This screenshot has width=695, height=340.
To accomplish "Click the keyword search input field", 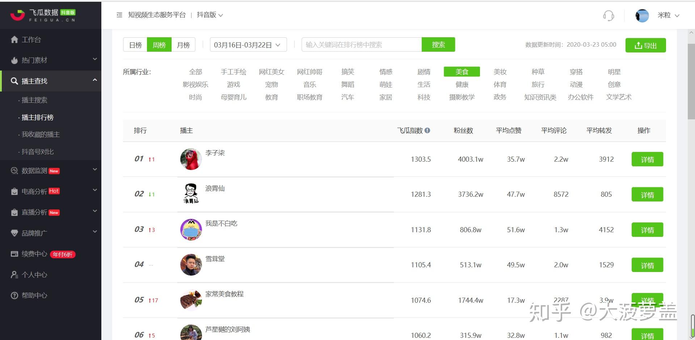I will pos(362,45).
